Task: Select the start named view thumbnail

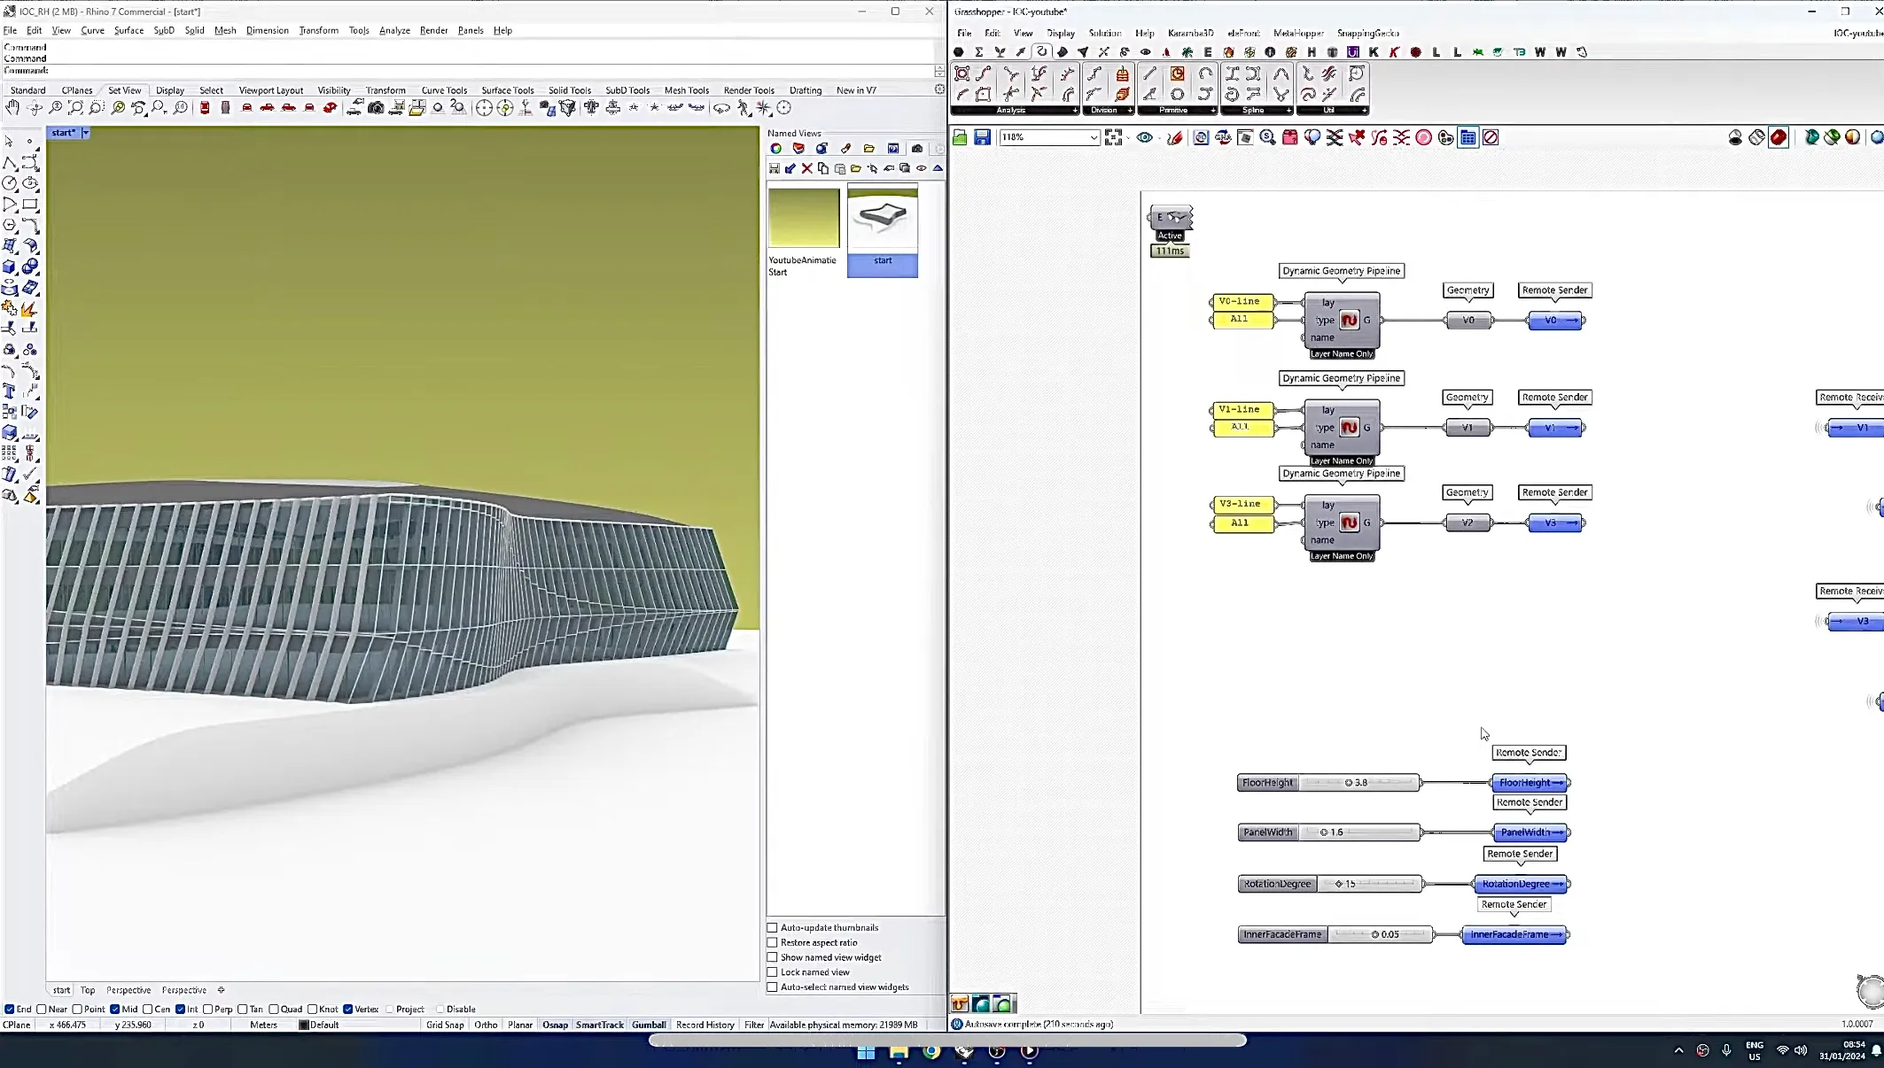Action: (883, 218)
